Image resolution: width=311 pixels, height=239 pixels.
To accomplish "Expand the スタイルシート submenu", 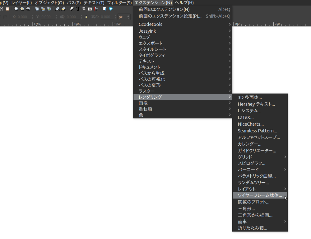I will point(183,49).
